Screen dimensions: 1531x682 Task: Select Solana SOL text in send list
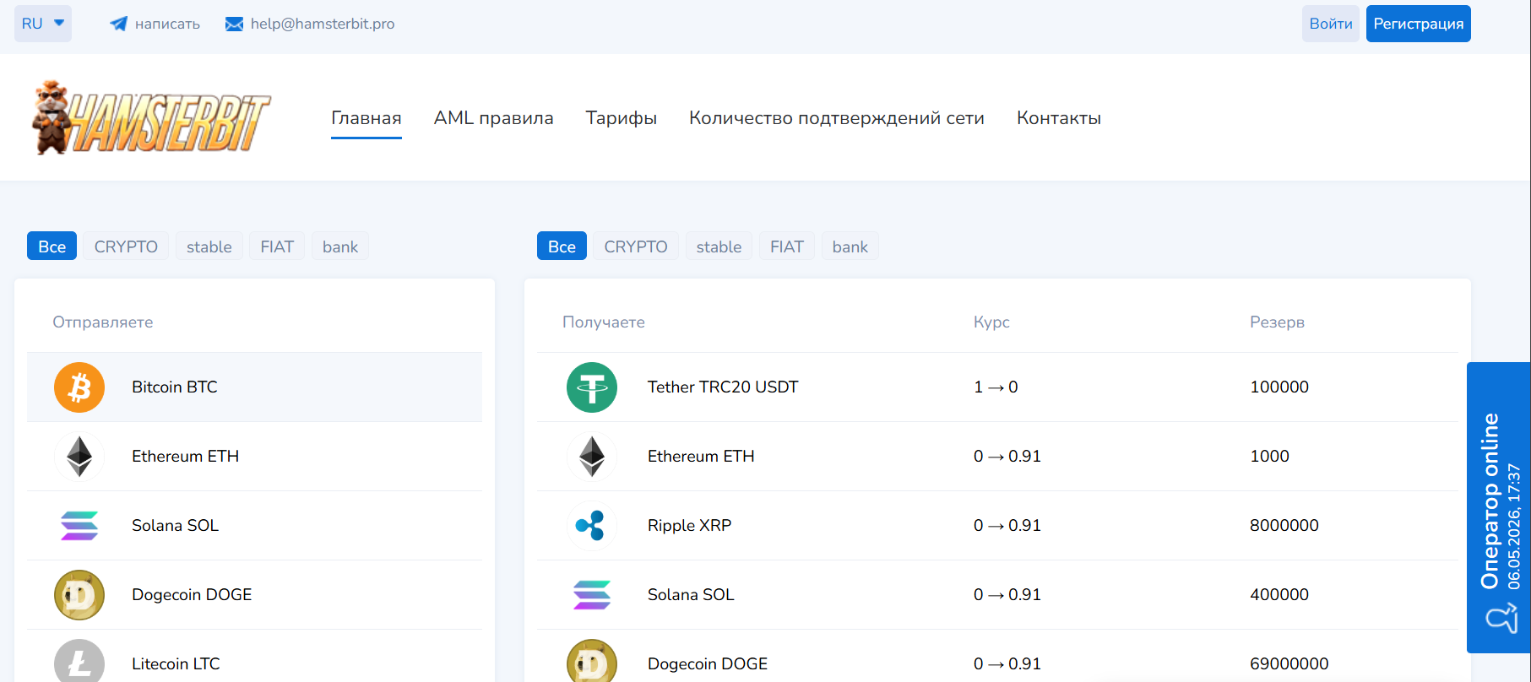click(x=176, y=526)
